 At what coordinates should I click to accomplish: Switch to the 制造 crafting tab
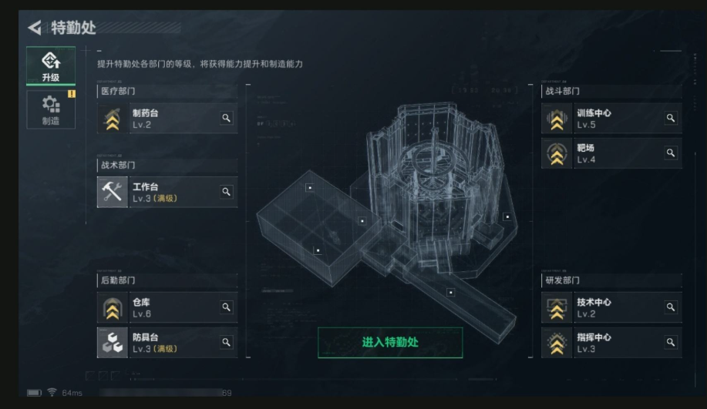(x=51, y=109)
